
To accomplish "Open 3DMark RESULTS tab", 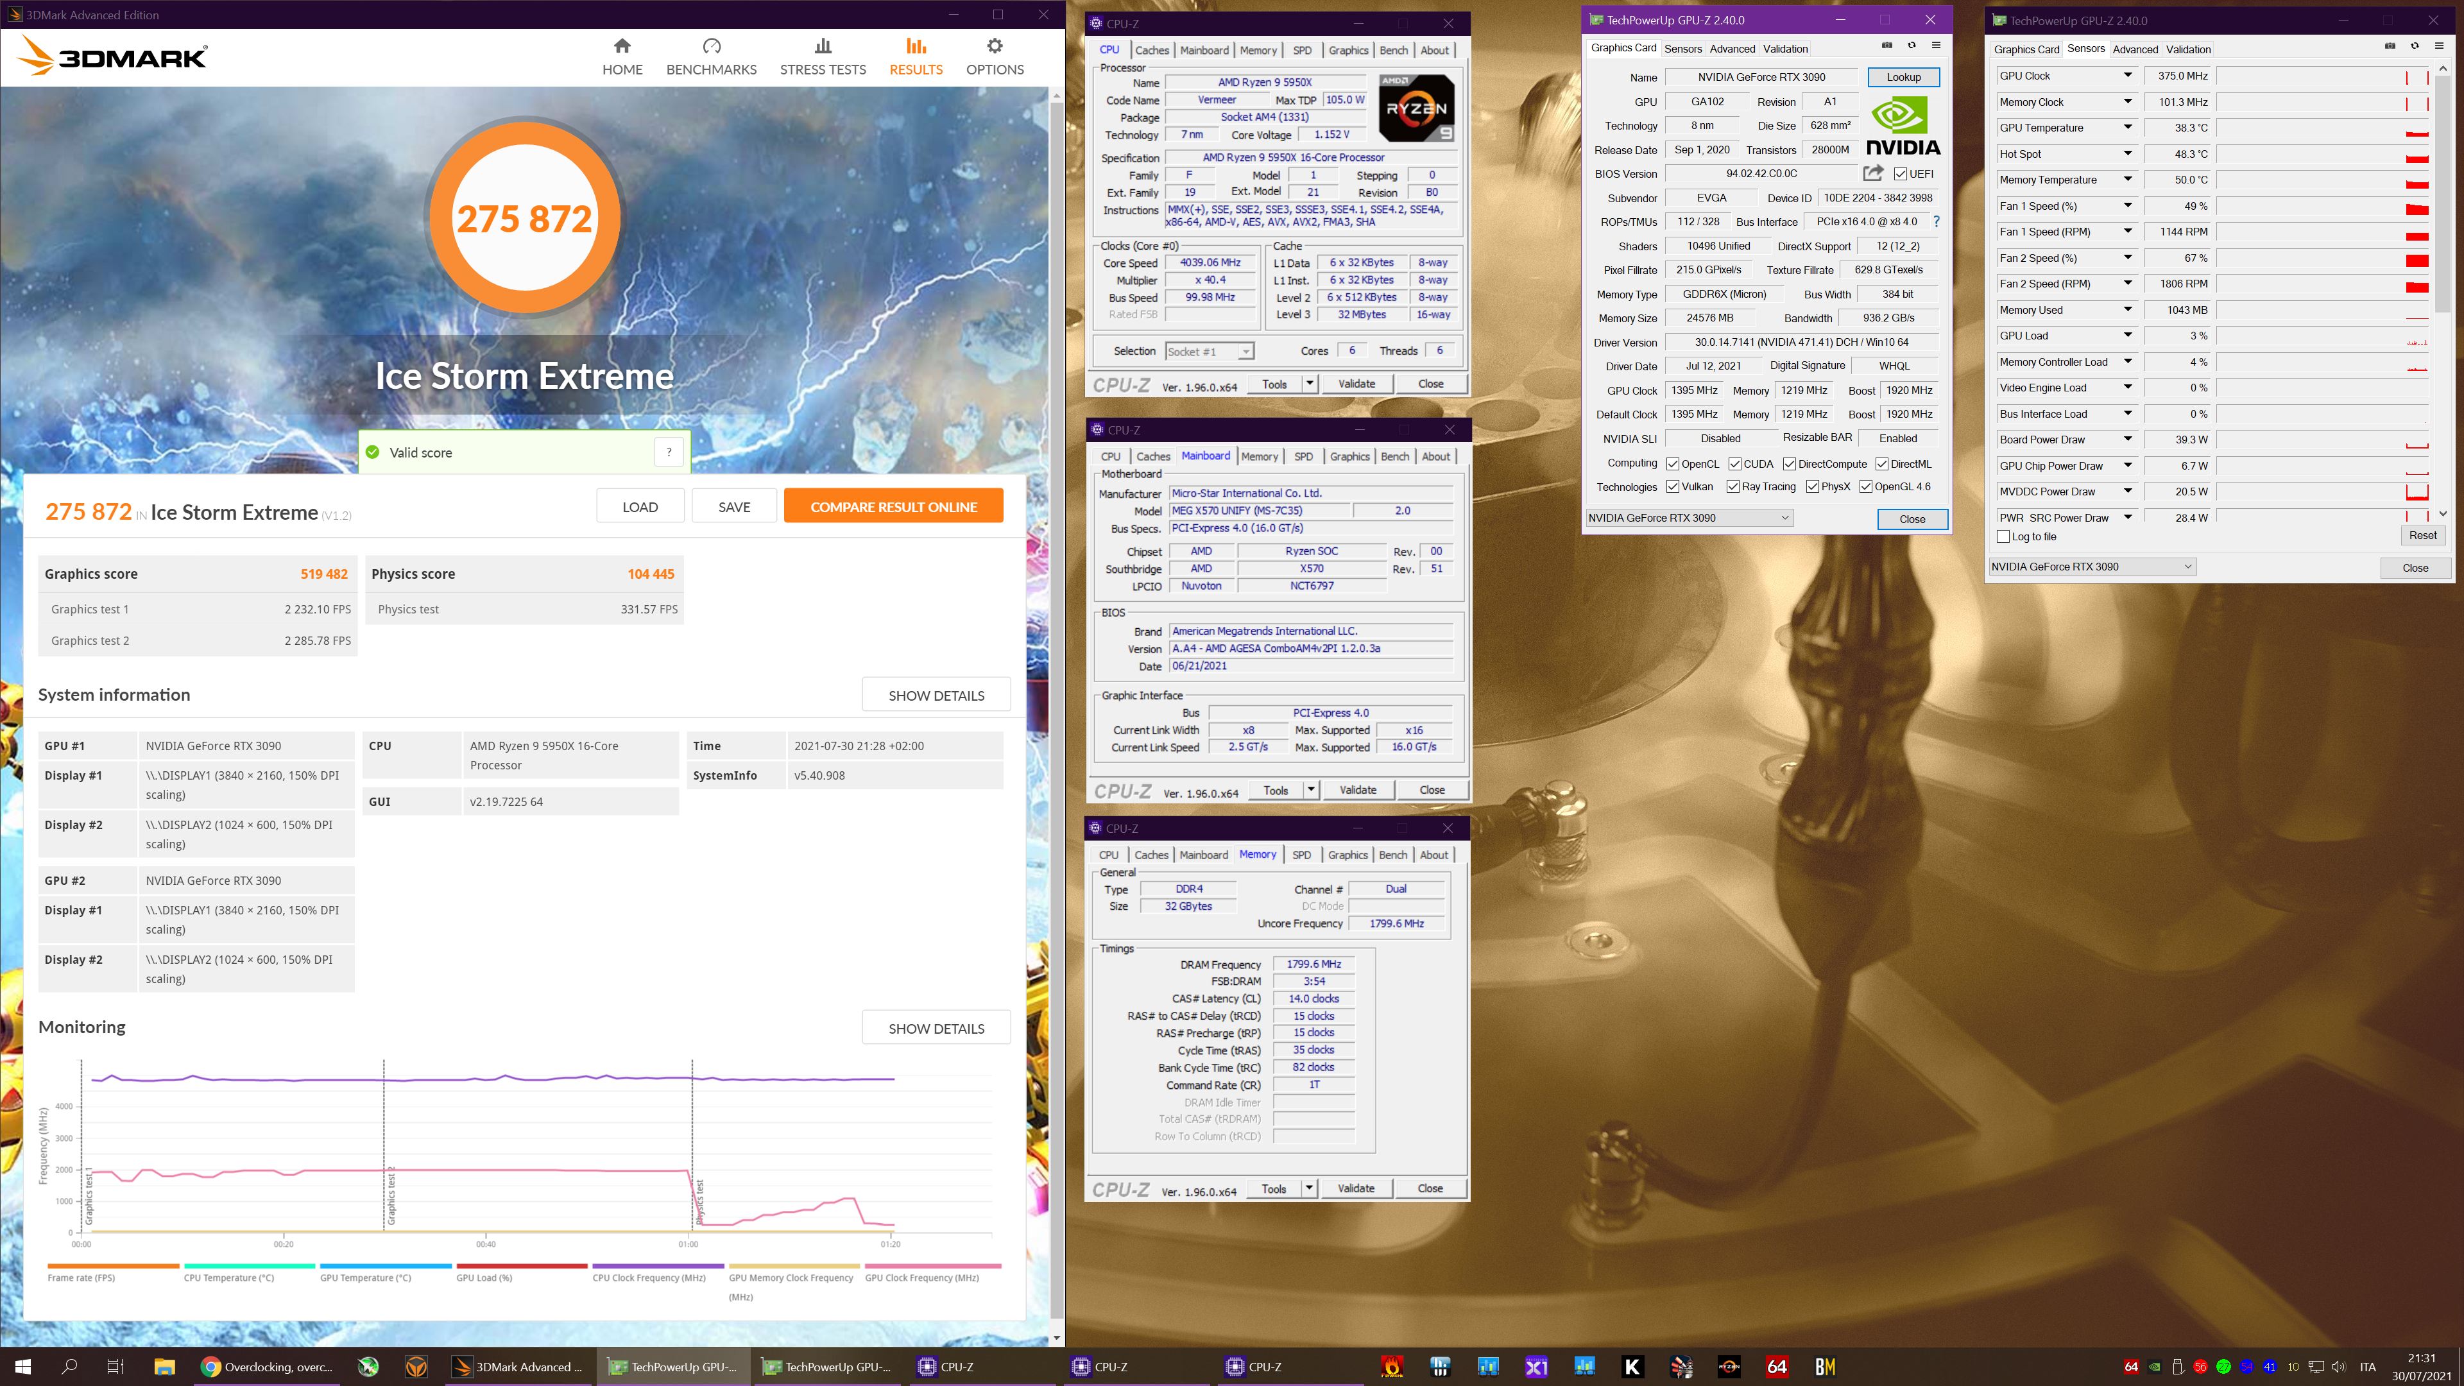I will (x=916, y=57).
